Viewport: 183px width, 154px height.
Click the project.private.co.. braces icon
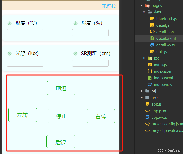pos(147,130)
